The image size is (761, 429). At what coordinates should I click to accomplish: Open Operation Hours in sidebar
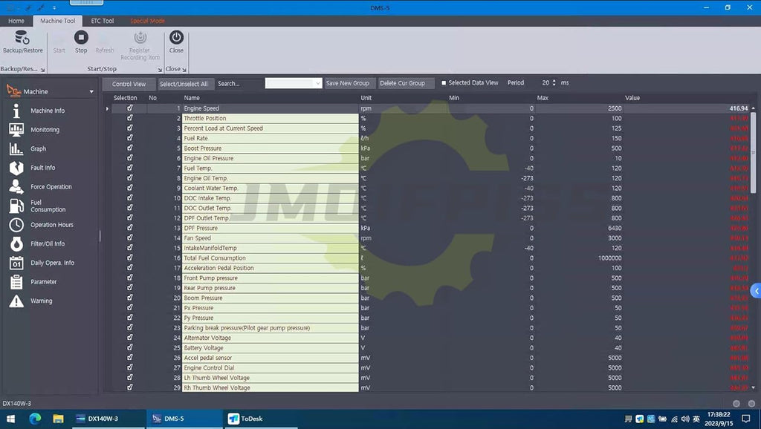tap(51, 225)
